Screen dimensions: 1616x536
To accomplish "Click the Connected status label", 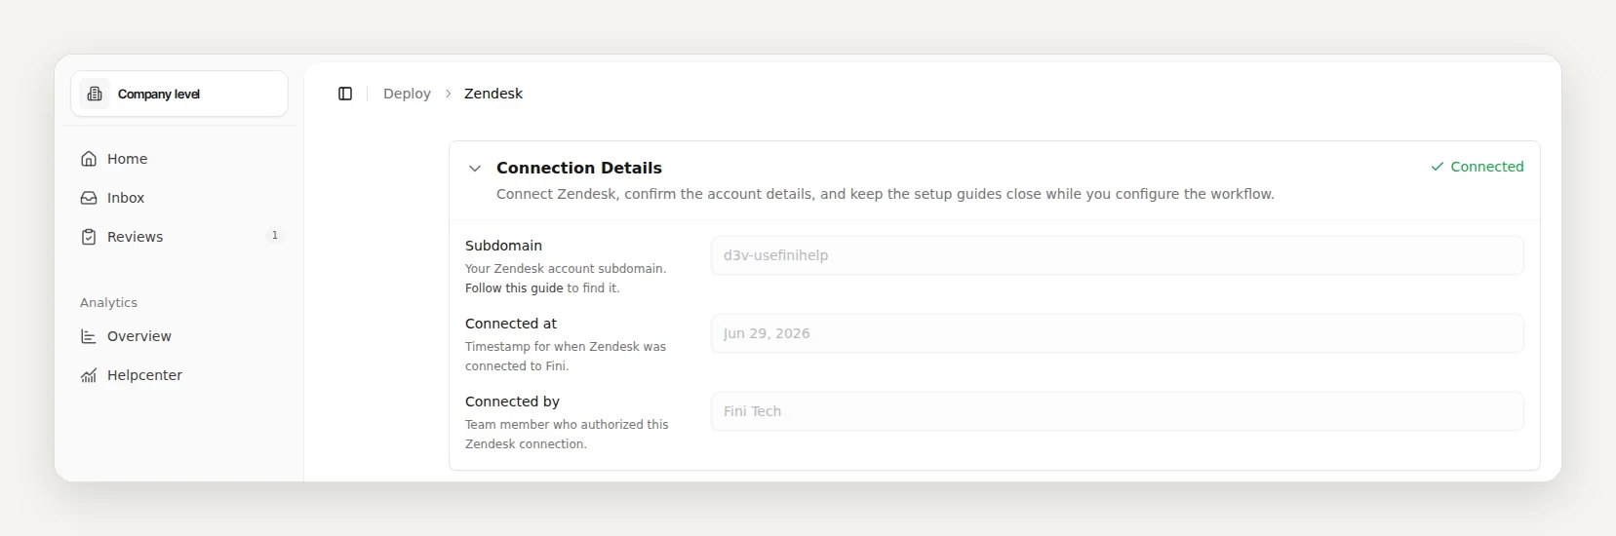I will tap(1486, 167).
